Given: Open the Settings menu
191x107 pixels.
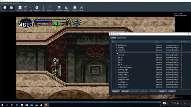Looking at the screenshot, I should 7,4.
